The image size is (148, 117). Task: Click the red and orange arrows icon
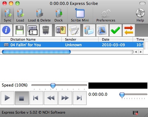(129, 30)
